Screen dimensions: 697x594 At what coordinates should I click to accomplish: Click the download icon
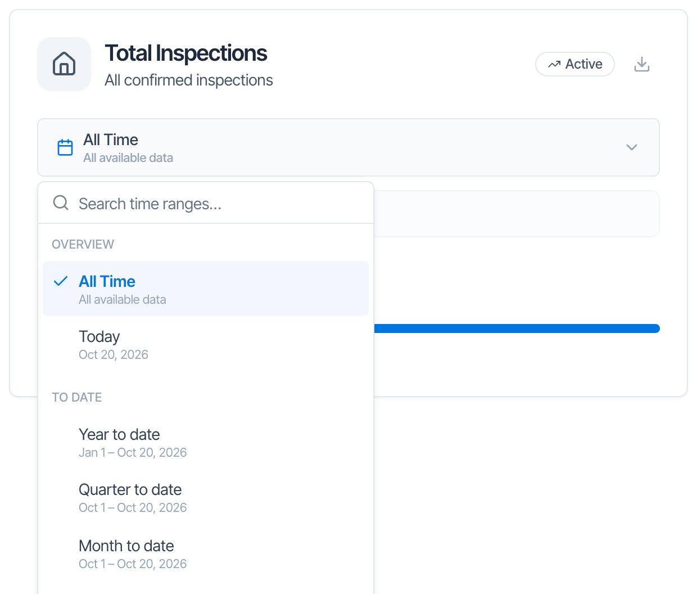641,64
